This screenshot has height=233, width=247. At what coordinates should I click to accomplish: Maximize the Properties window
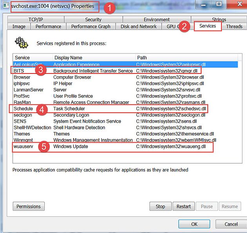click(219, 4)
